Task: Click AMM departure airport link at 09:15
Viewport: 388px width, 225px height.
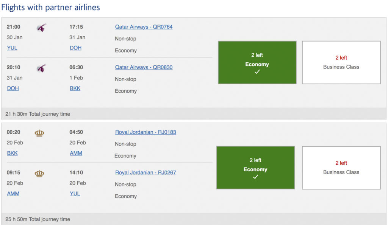Action: (x=13, y=194)
